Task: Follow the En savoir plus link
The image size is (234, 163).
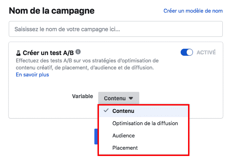Action: pos(32,75)
